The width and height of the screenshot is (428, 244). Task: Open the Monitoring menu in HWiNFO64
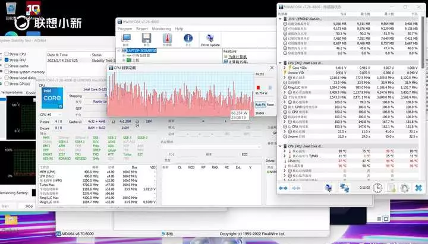161,28
